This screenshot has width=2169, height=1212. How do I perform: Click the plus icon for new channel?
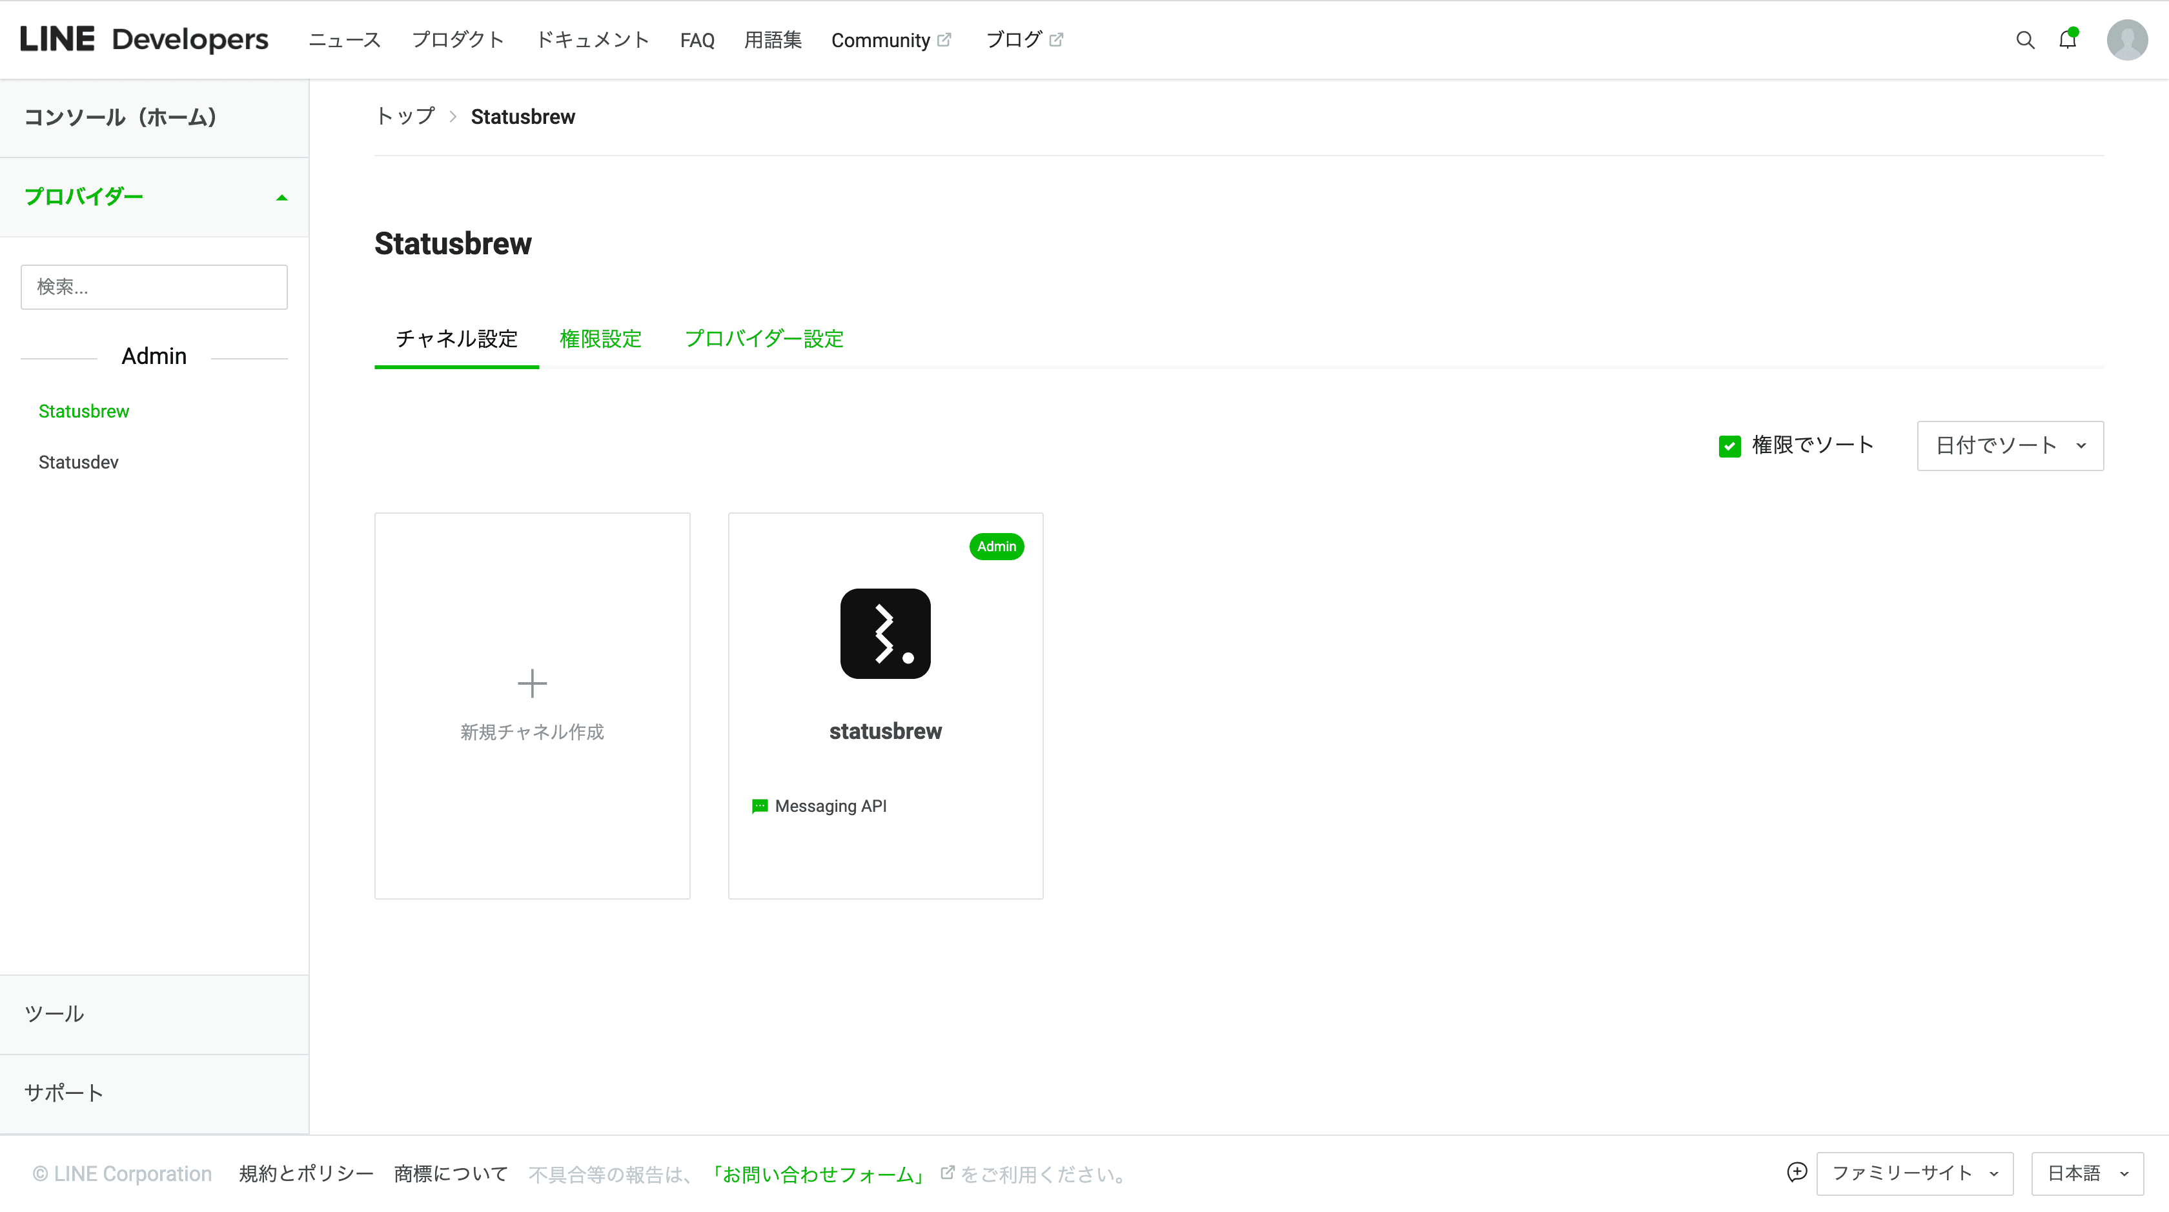[x=532, y=683]
